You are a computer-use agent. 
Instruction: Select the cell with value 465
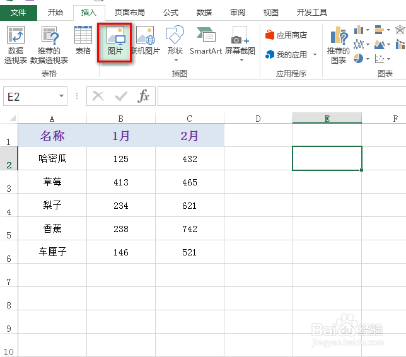pos(190,182)
